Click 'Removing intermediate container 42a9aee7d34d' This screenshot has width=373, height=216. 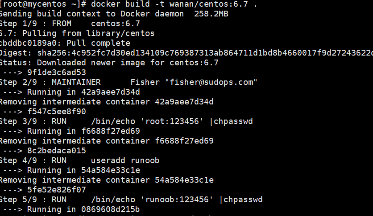click(x=107, y=102)
